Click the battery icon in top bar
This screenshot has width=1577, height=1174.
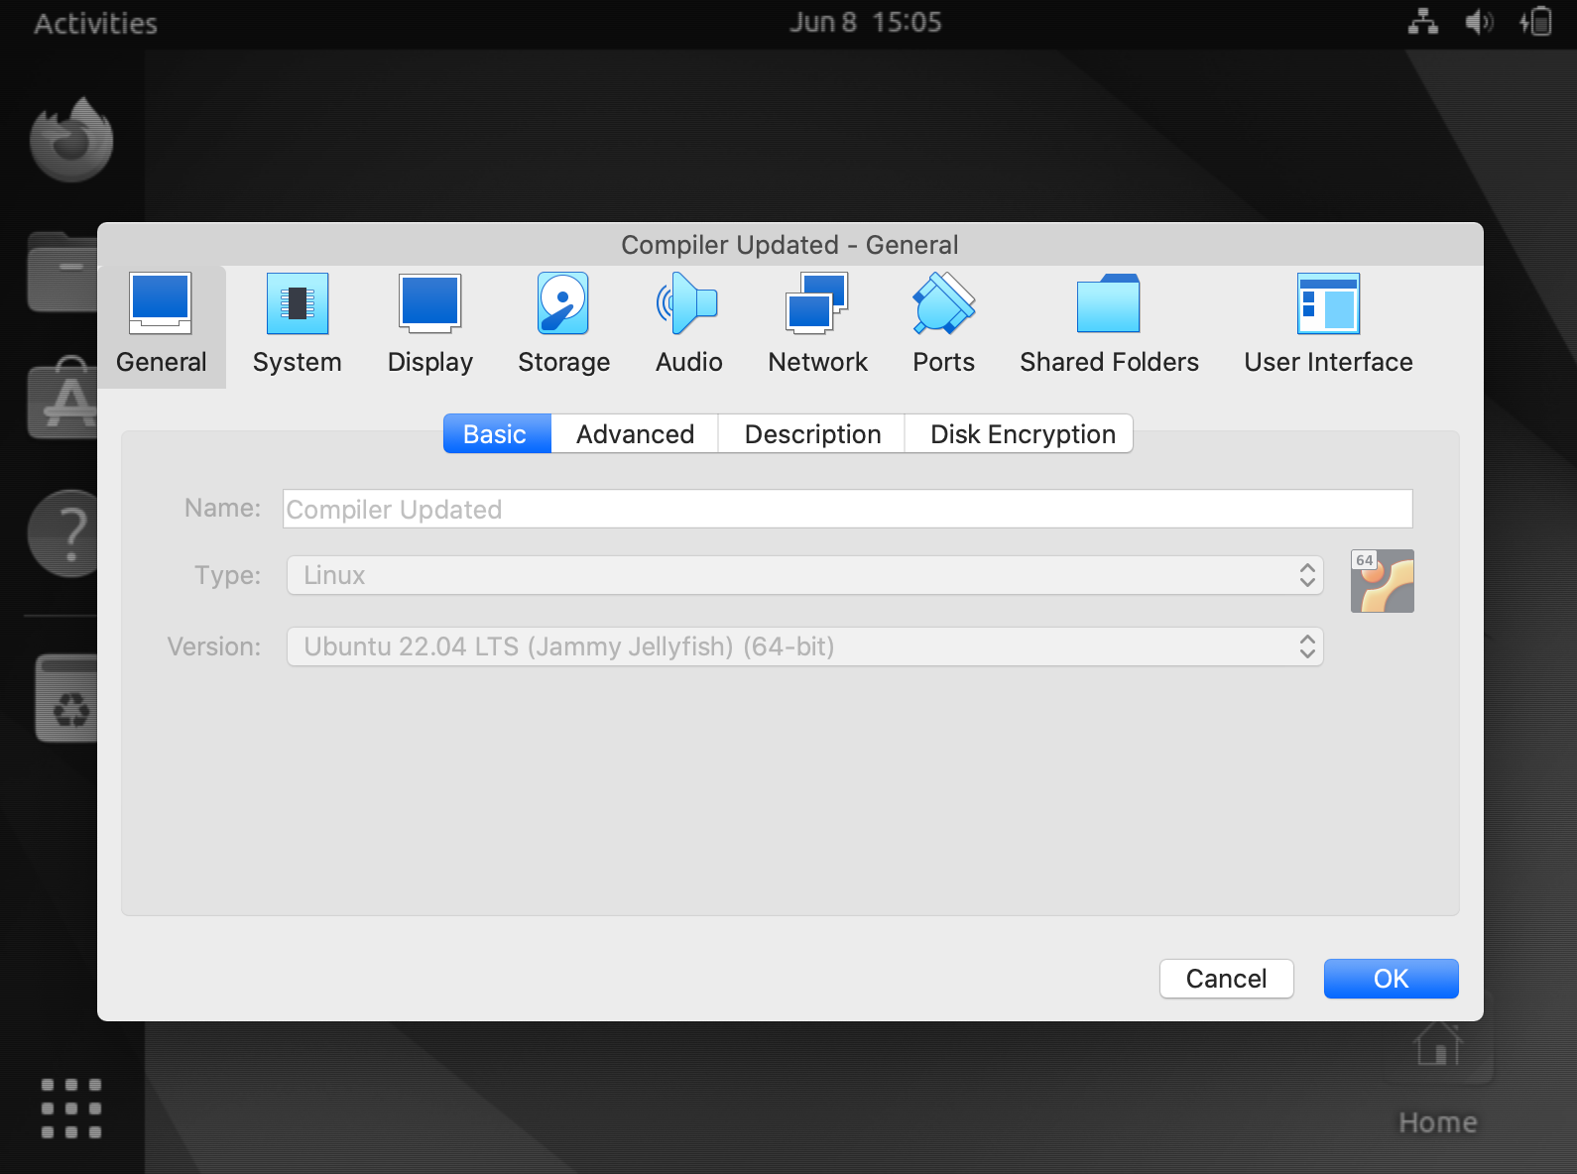click(1535, 22)
